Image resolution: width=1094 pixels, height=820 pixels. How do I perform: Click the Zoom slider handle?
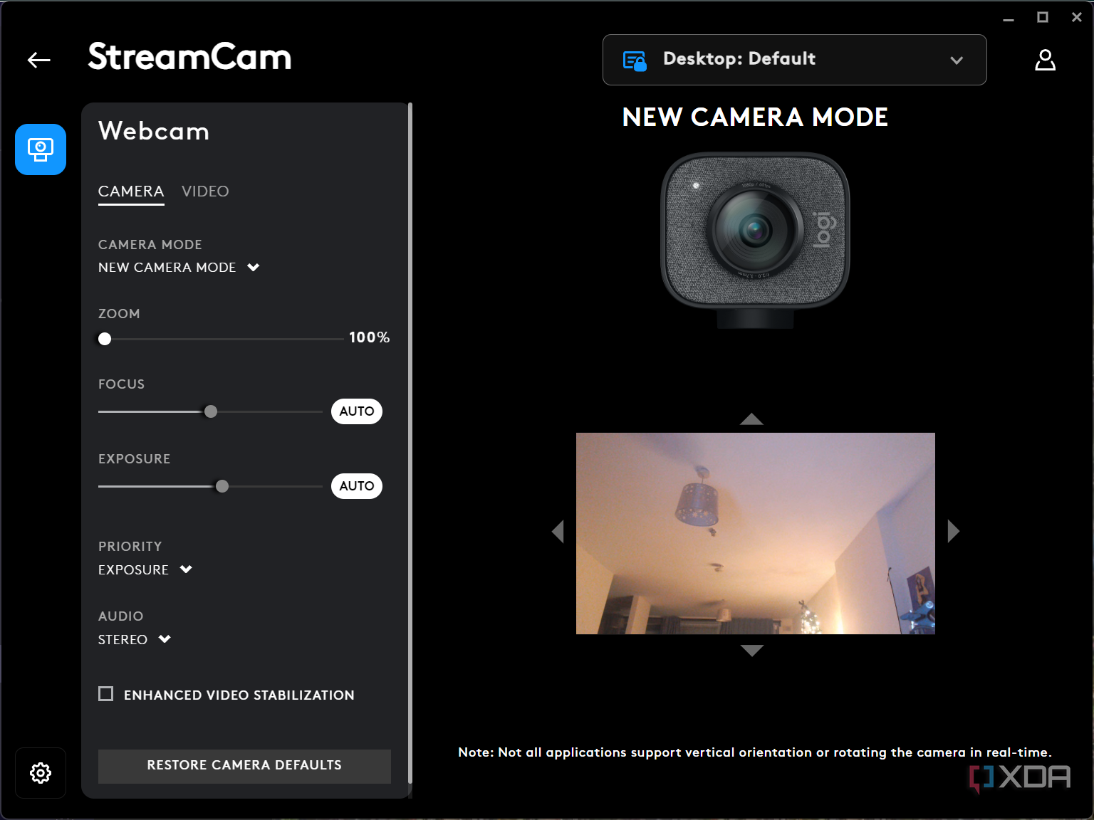pos(105,339)
